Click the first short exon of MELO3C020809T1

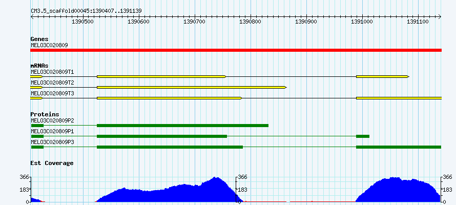(x=37, y=76)
